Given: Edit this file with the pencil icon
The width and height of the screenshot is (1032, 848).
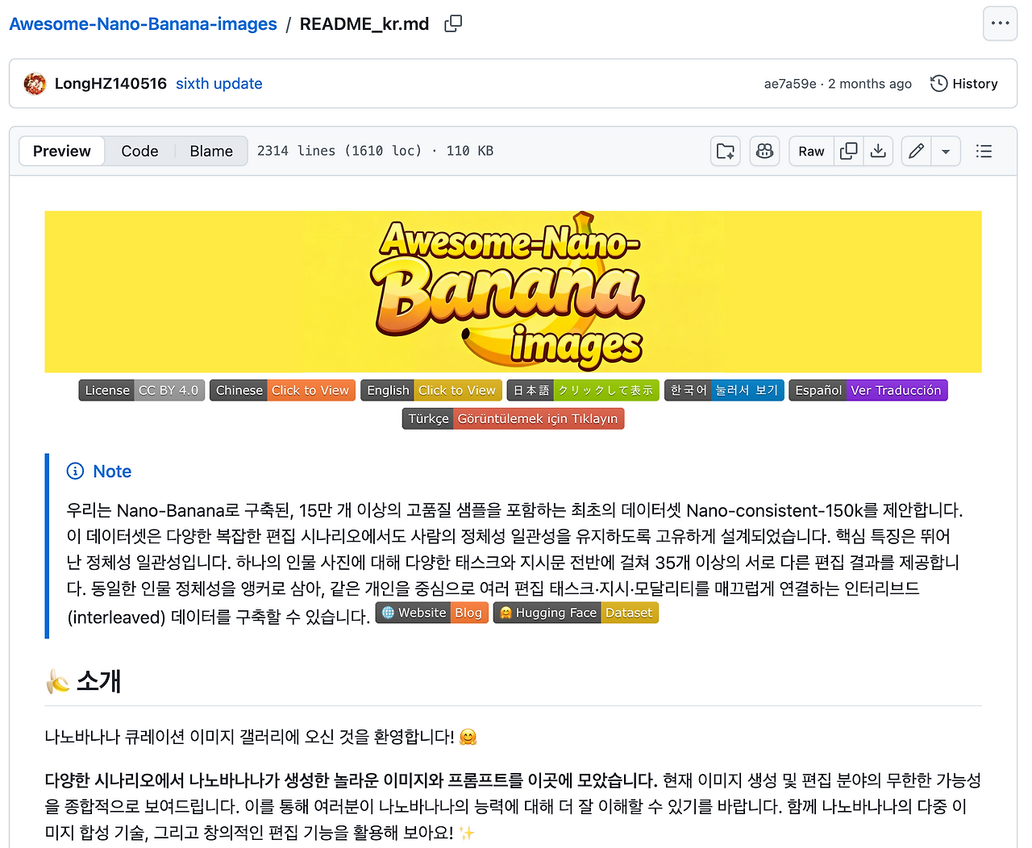Looking at the screenshot, I should pos(916,152).
